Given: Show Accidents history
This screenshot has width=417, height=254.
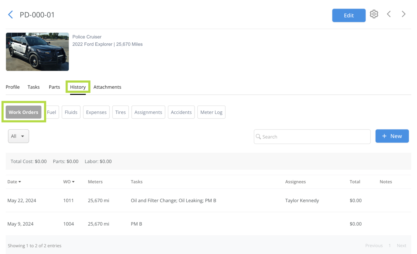Looking at the screenshot, I should click(181, 112).
